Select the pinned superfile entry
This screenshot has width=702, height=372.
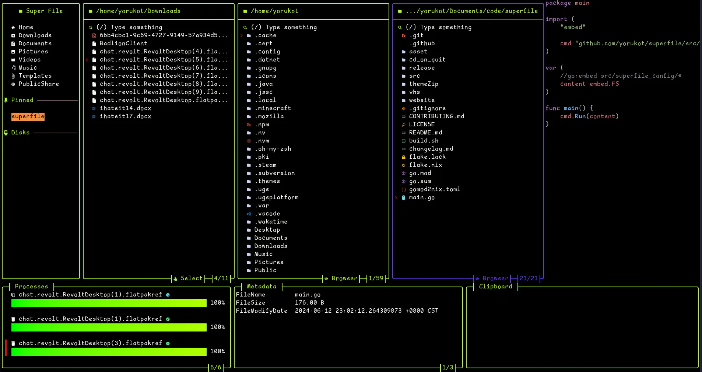28,116
